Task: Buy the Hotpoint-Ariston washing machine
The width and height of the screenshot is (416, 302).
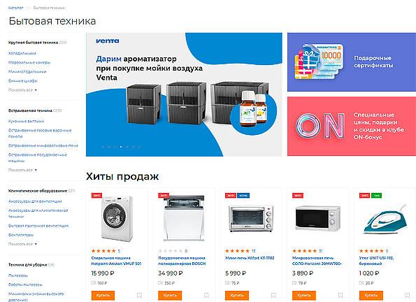Action: [103, 296]
